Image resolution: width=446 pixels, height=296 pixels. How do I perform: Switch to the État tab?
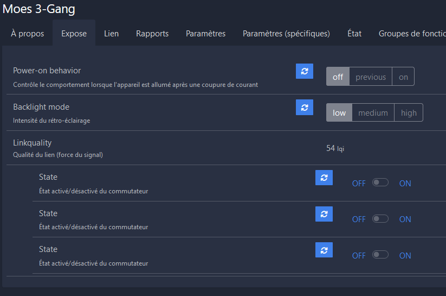[x=354, y=33]
